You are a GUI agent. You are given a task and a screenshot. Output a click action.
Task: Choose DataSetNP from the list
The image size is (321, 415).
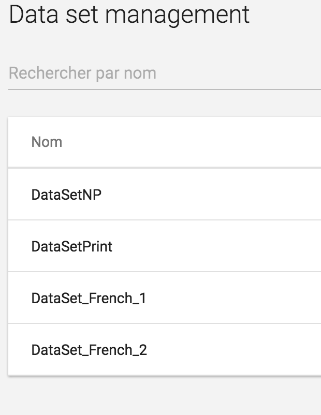pyautogui.click(x=66, y=195)
